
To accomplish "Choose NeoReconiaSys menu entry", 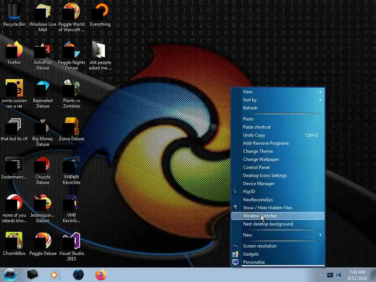I will 278,199.
